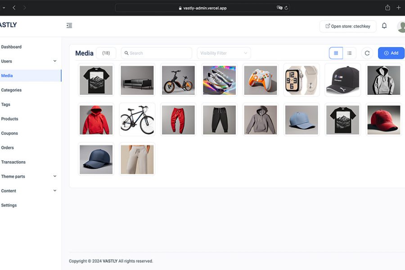Focus the media Search field

coord(157,53)
